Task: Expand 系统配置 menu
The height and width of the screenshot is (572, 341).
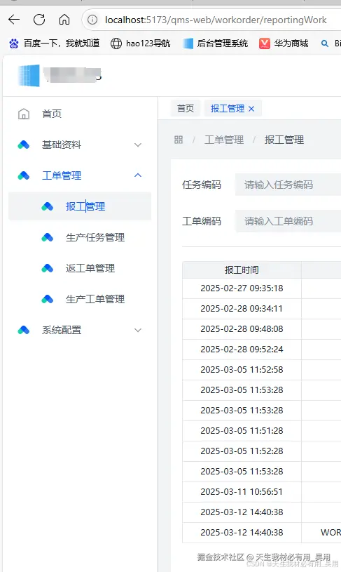Action: point(80,330)
